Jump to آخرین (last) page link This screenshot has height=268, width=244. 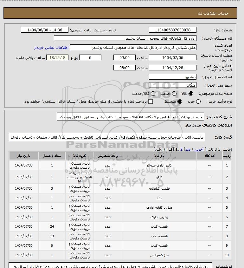198,149
